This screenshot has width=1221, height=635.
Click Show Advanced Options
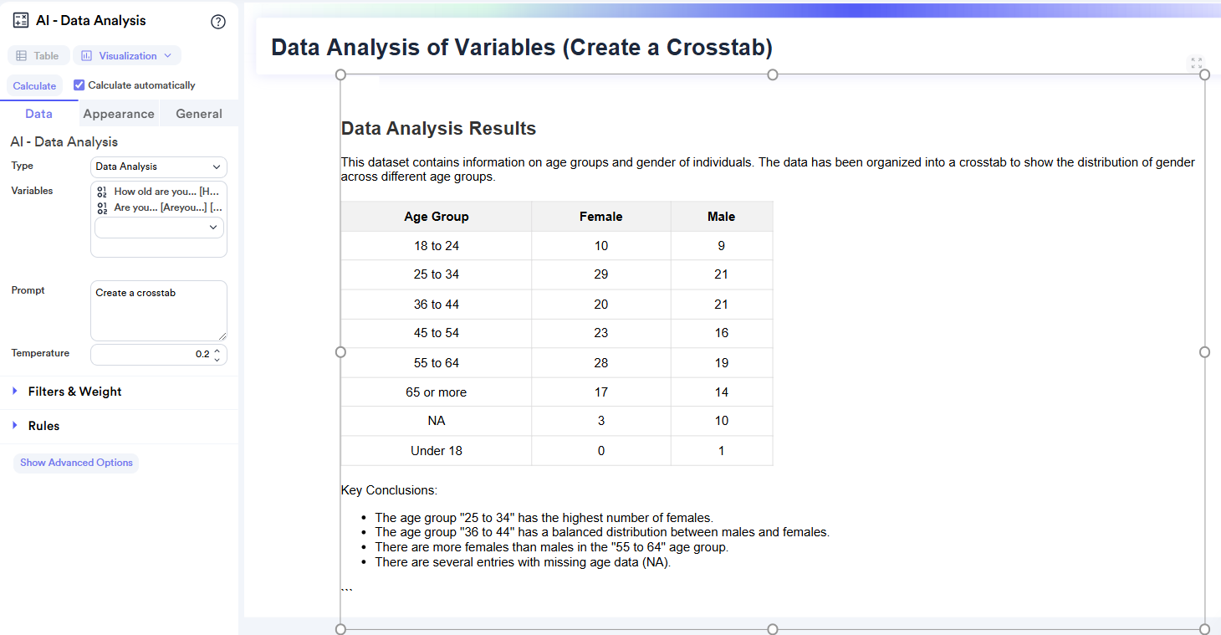point(76,463)
